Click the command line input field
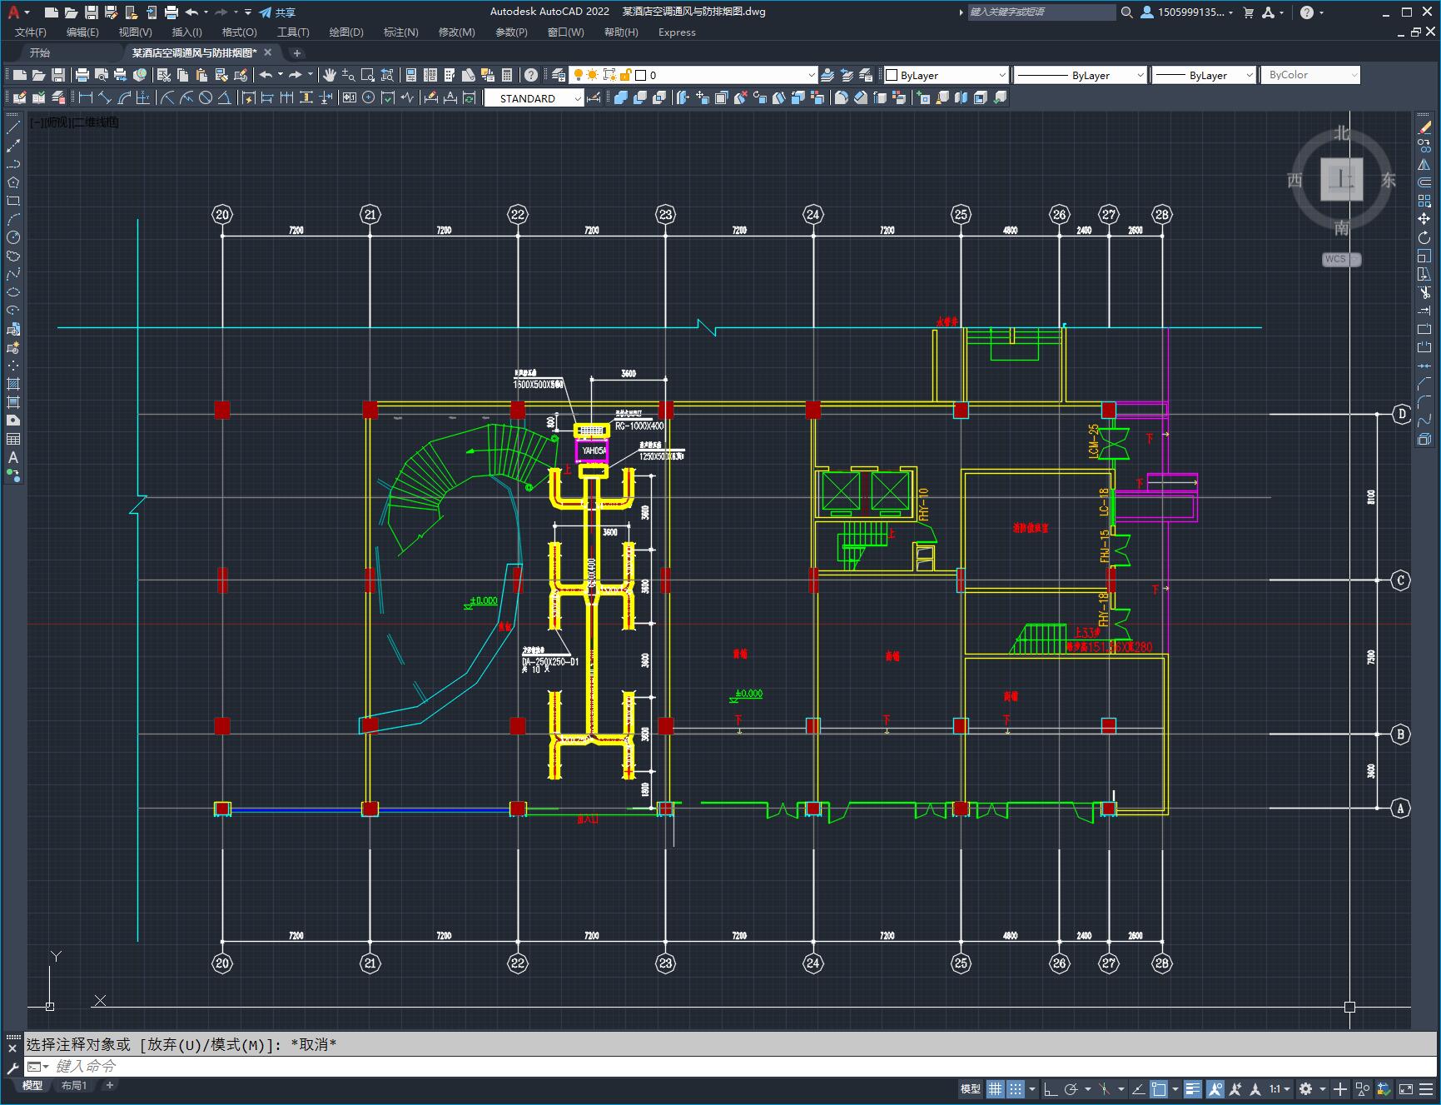The width and height of the screenshot is (1441, 1105). pos(733,1066)
